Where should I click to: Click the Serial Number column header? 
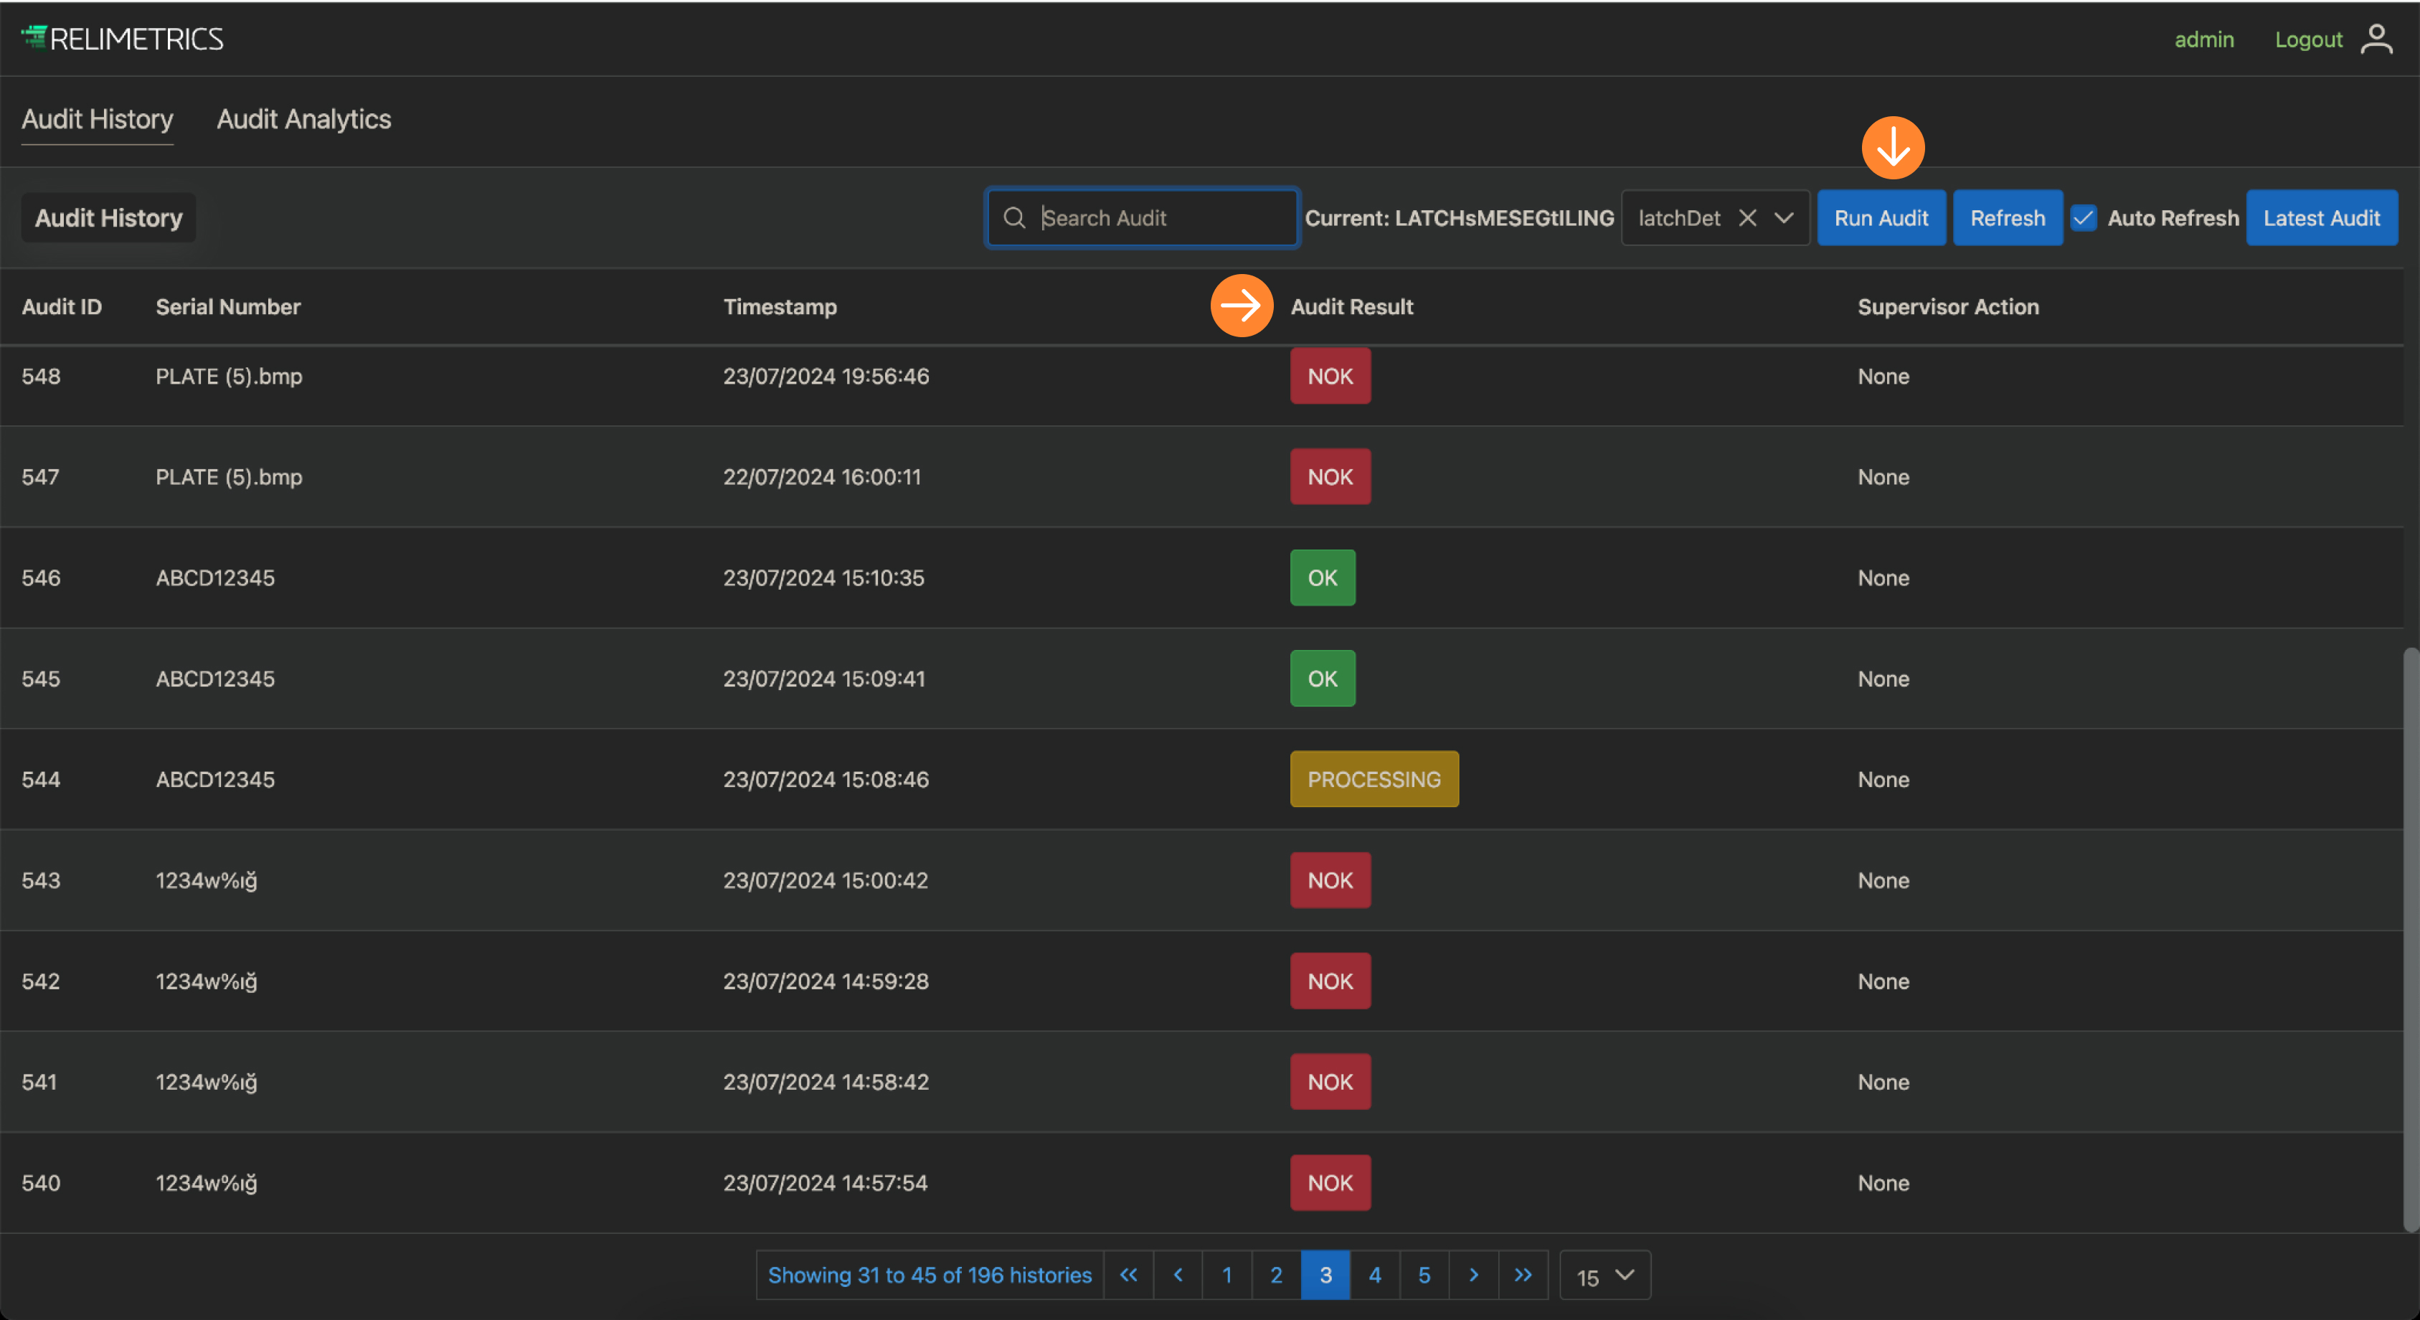[228, 306]
